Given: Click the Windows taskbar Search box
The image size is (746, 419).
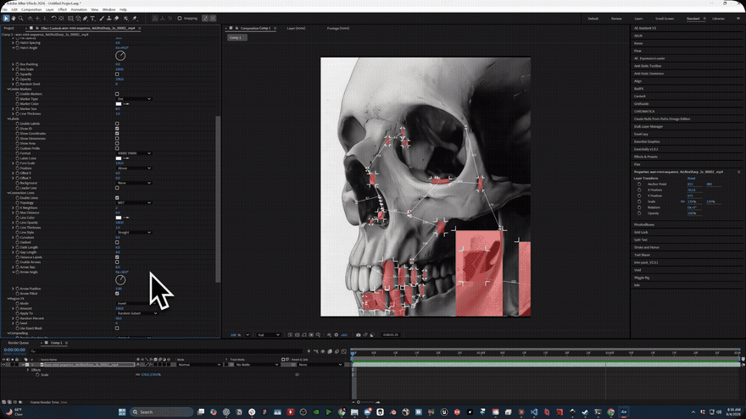Looking at the screenshot, I should pos(162,412).
